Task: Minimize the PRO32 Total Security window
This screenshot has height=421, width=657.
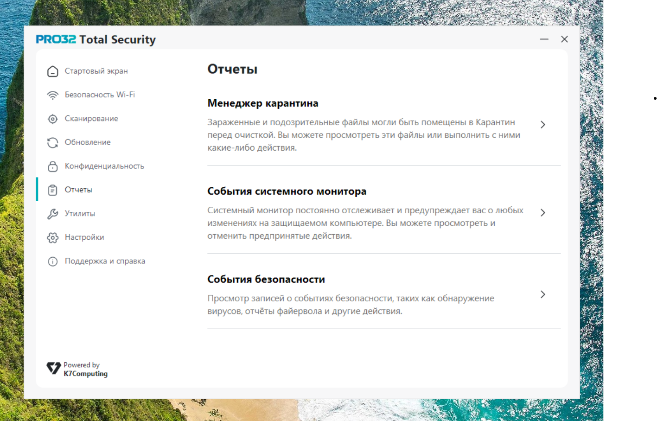Action: (x=544, y=39)
